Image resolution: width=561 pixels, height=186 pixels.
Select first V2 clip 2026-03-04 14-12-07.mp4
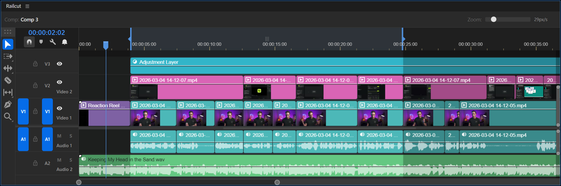[x=187, y=88]
